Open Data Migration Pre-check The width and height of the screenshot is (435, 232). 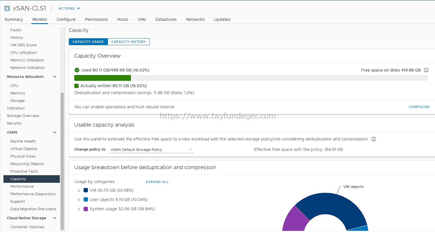click(x=33, y=209)
